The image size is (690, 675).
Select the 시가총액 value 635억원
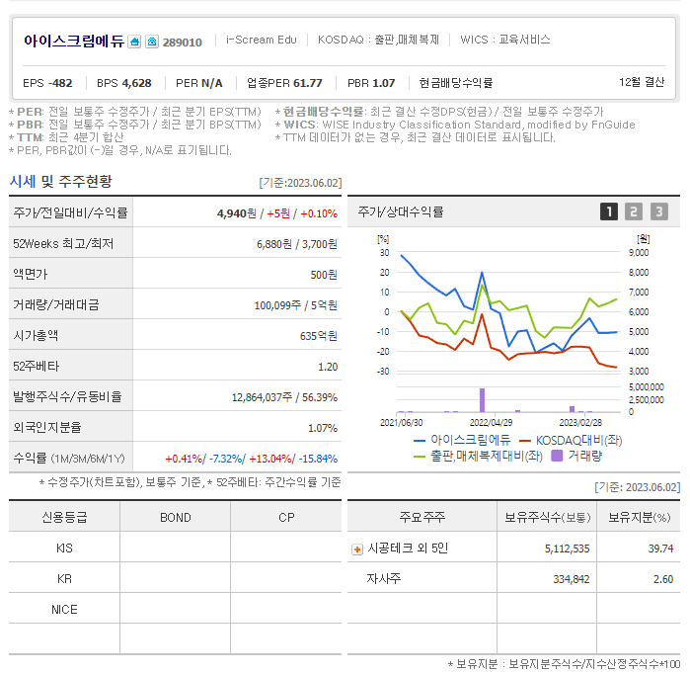(319, 336)
